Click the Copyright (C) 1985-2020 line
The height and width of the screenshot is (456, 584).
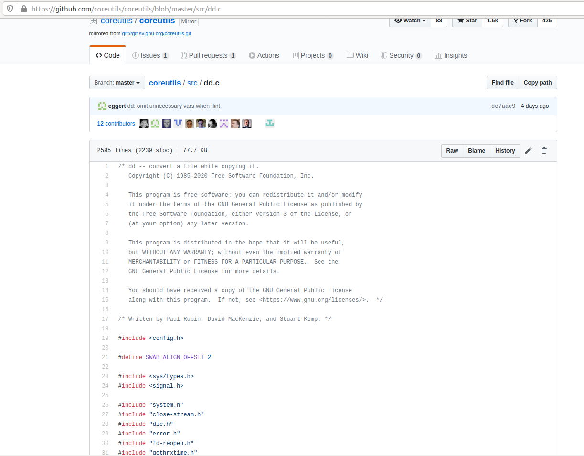coord(221,176)
